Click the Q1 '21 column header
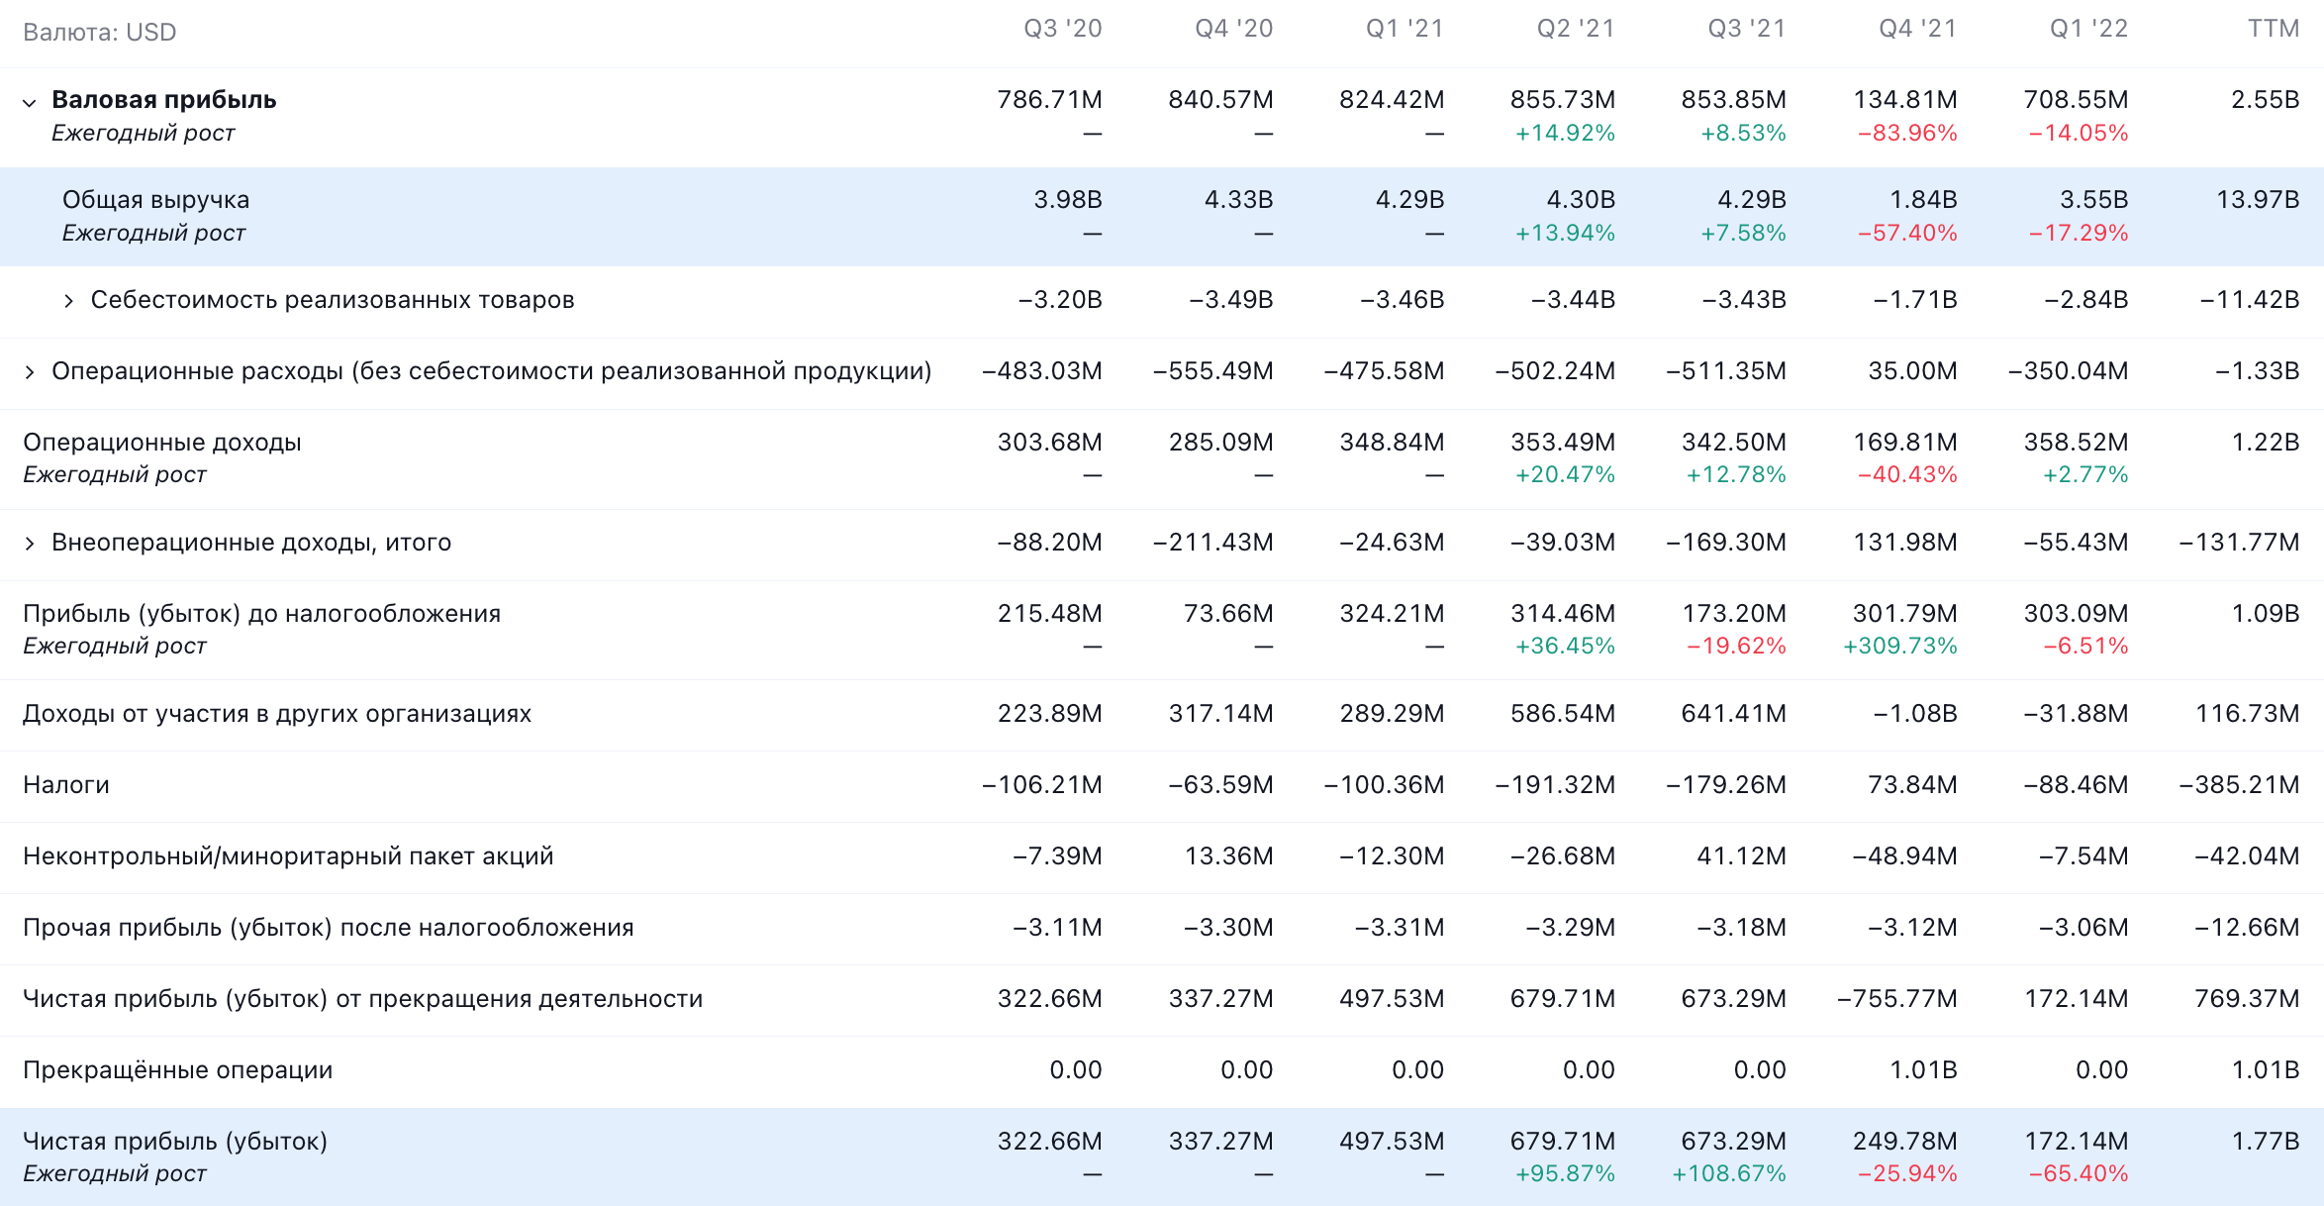The image size is (2324, 1206). [x=1404, y=29]
